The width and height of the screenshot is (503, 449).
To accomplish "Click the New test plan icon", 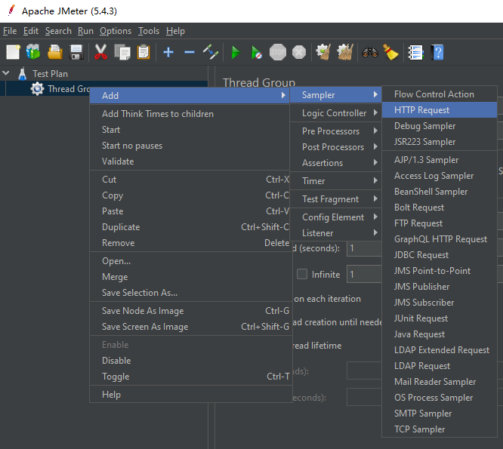I will coord(13,52).
